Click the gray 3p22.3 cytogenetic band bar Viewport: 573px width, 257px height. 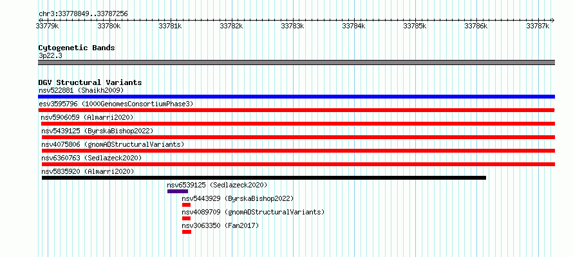pos(296,62)
